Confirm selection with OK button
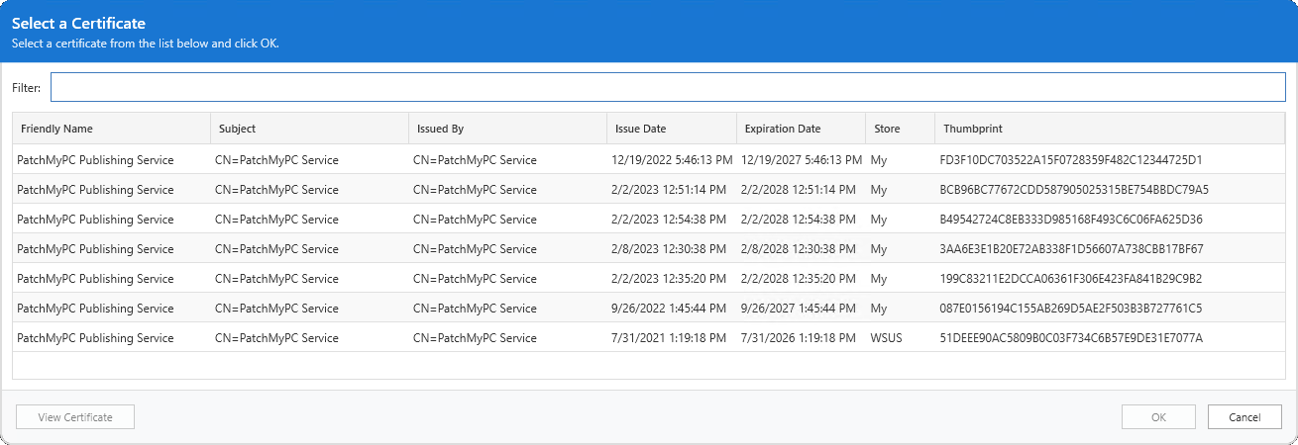This screenshot has width=1298, height=445. click(x=1158, y=417)
